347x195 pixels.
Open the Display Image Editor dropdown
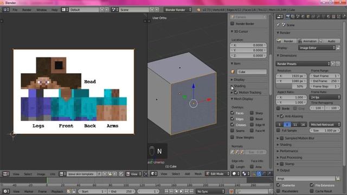tap(317, 48)
